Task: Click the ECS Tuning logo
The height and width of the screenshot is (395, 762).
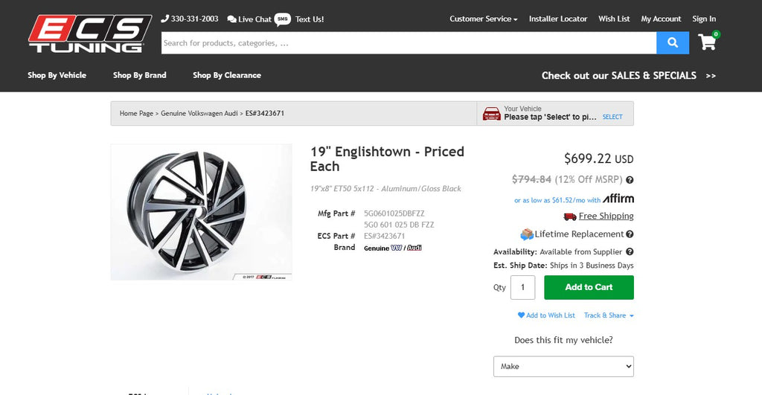Action: pyautogui.click(x=90, y=33)
